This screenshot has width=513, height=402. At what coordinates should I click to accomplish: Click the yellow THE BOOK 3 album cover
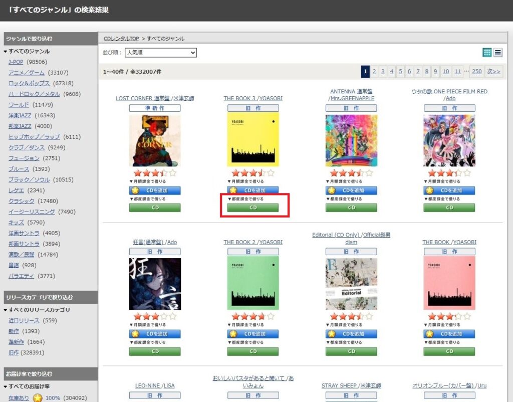coord(253,140)
